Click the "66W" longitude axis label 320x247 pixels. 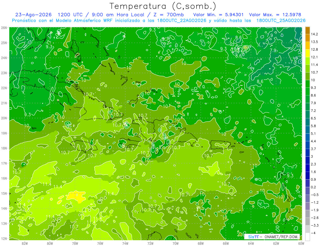(x=226, y=243)
